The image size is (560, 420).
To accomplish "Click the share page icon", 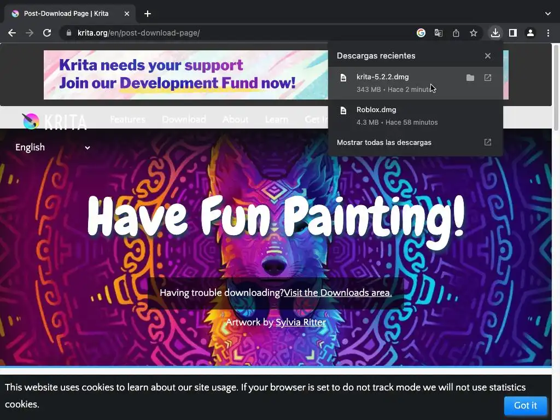I will pos(456,33).
